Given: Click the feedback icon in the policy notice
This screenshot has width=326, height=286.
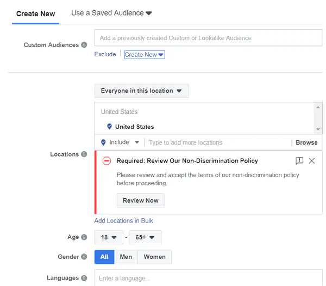Looking at the screenshot, I should click(x=299, y=161).
